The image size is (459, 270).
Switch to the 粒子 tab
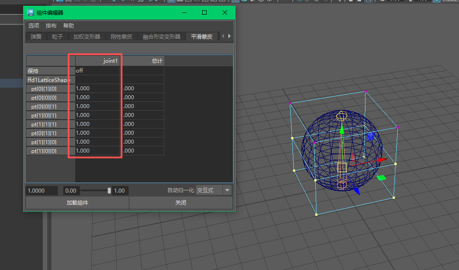point(57,36)
